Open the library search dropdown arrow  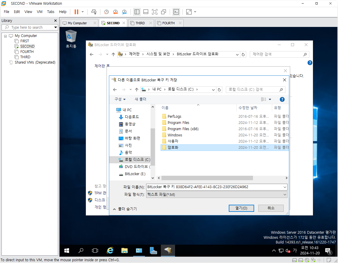pos(55,28)
